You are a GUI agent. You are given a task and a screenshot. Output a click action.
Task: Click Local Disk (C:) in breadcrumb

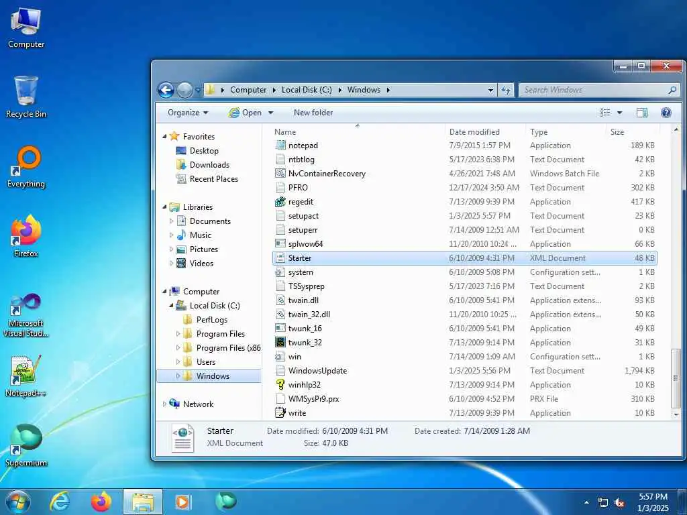coord(306,90)
